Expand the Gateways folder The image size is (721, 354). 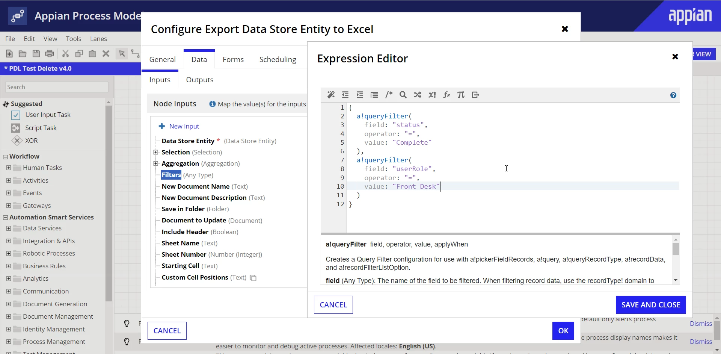click(9, 206)
